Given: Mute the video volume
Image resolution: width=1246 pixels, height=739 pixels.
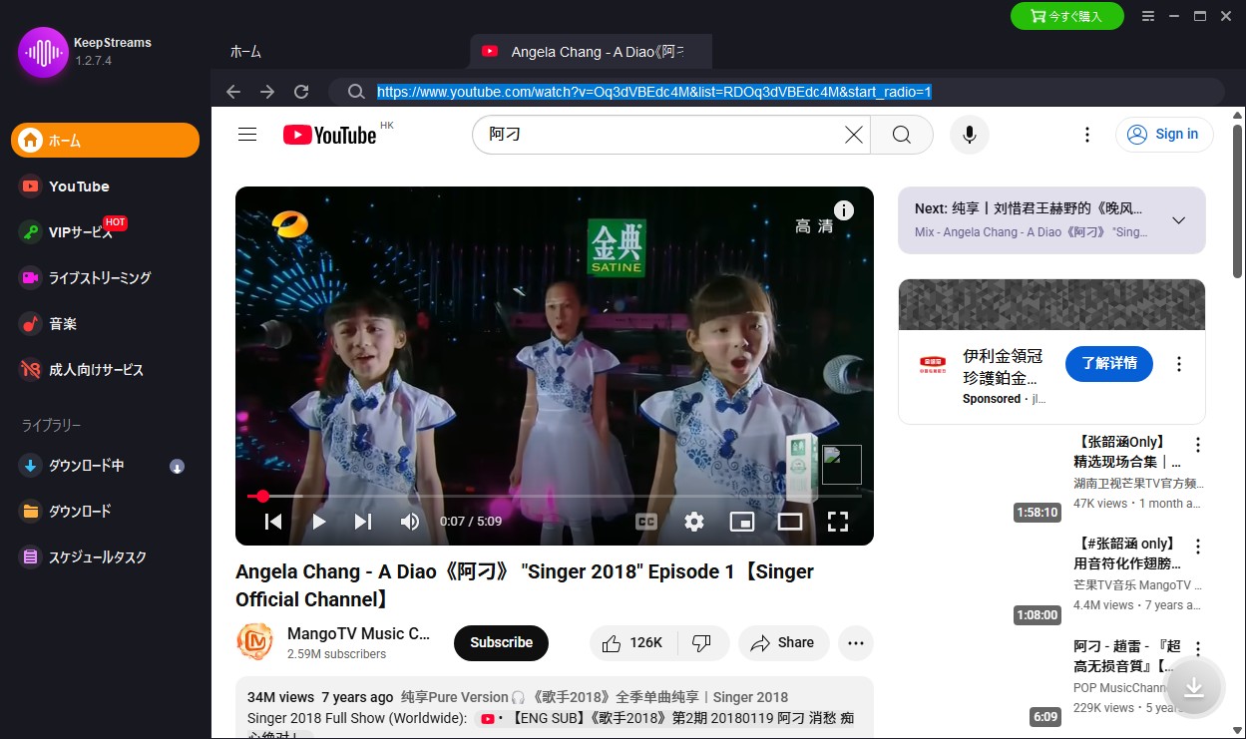Looking at the screenshot, I should click(x=409, y=522).
